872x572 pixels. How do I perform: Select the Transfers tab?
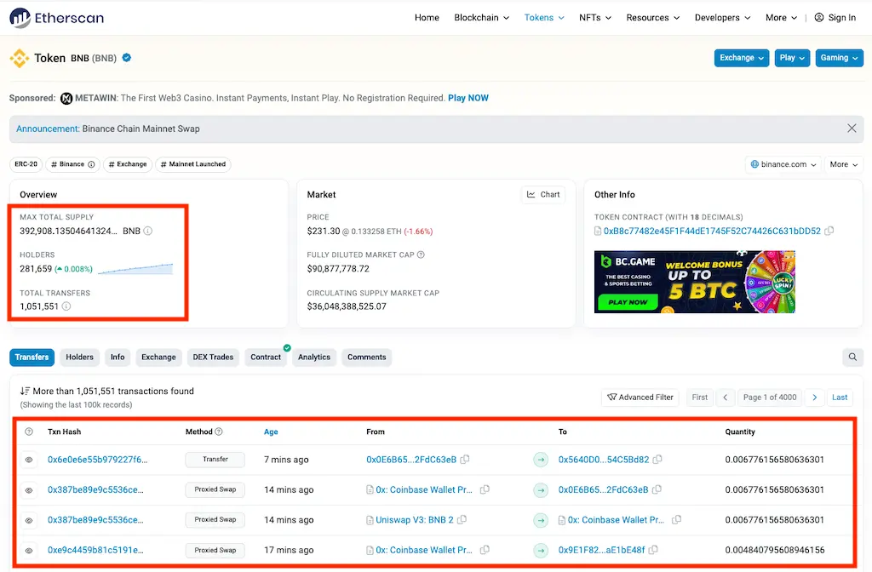(32, 357)
